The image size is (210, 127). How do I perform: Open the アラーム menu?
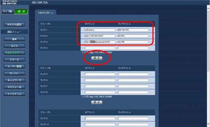(14, 60)
